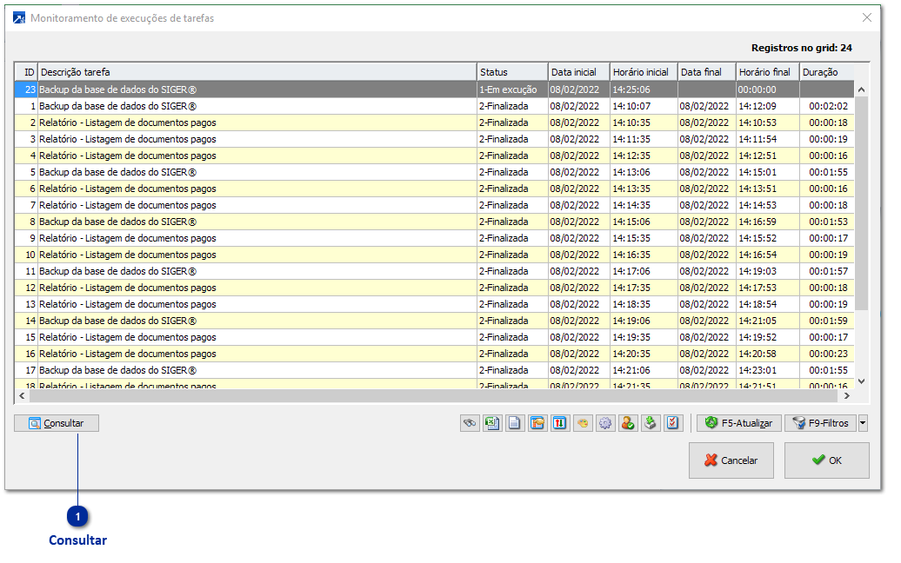Image resolution: width=901 pixels, height=563 pixels.
Task: Select the task row with ID 23
Action: click(x=257, y=89)
